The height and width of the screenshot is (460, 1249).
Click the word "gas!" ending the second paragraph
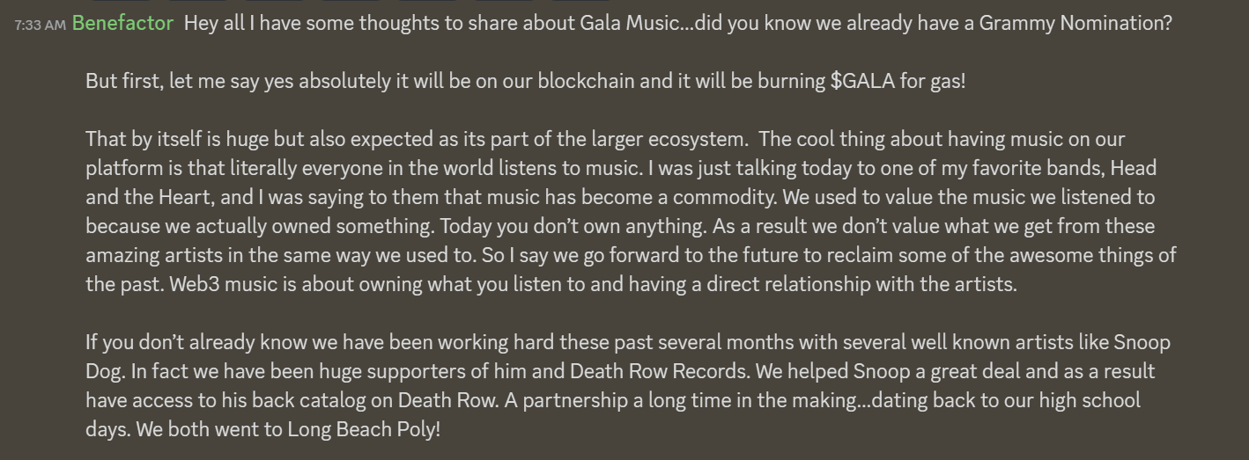tap(946, 82)
